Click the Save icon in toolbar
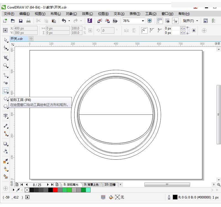Viewport: 221px width, 207px height. click(x=20, y=21)
